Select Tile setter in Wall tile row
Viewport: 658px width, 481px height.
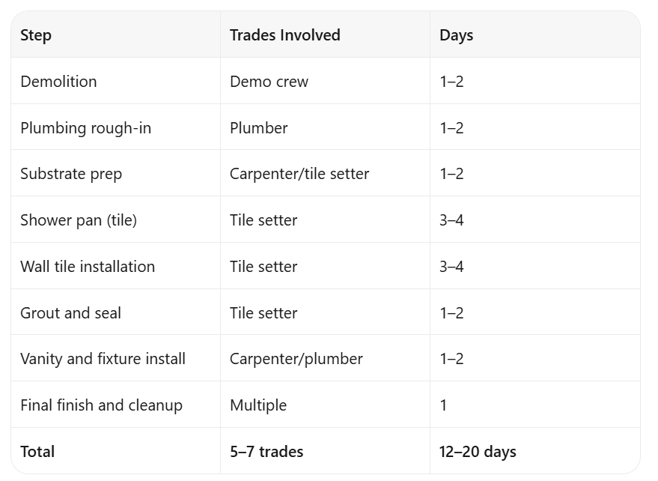pos(263,267)
